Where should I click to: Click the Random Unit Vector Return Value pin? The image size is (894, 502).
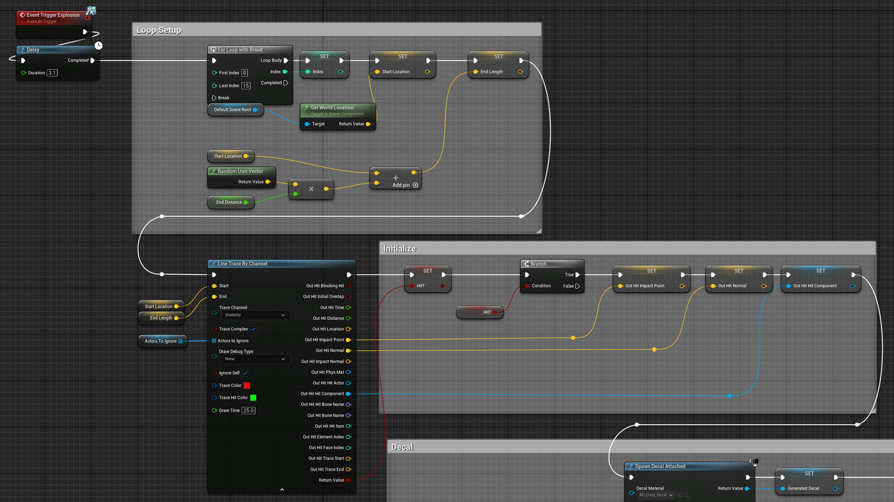coord(268,182)
